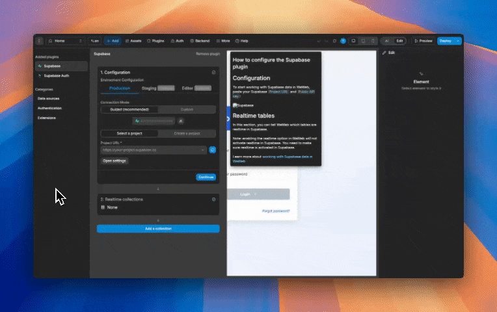The image size is (497, 312).
Task: Choose Custom connection mode
Action: [x=187, y=110]
